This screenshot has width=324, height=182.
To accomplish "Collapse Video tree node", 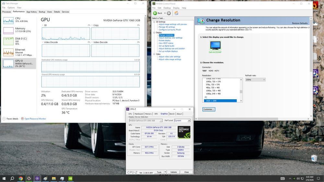I will (154, 54).
